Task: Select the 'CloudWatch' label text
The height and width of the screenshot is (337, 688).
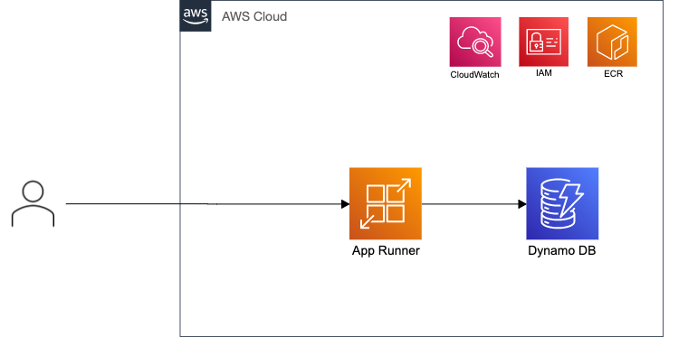Action: point(474,75)
